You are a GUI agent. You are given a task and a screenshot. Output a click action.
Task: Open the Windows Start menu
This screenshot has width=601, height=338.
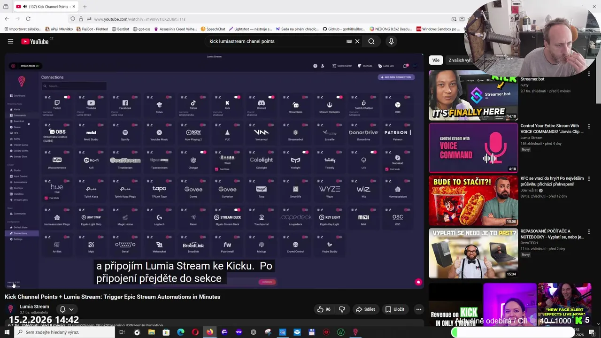tap(7, 332)
